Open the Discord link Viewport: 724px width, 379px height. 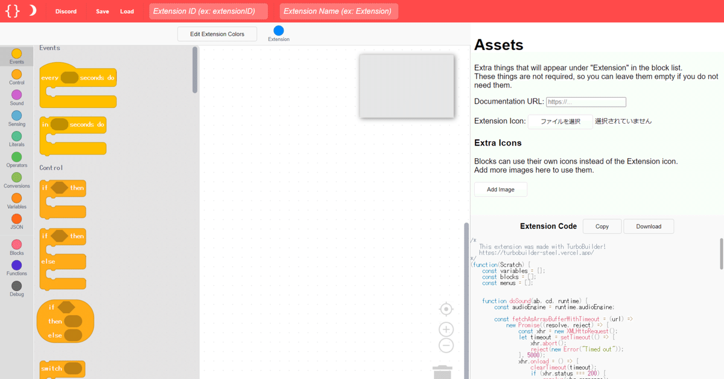[66, 11]
